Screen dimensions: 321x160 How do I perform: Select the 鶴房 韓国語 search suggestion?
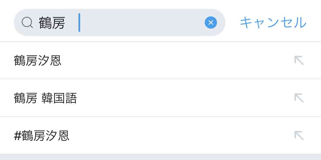coord(45,98)
